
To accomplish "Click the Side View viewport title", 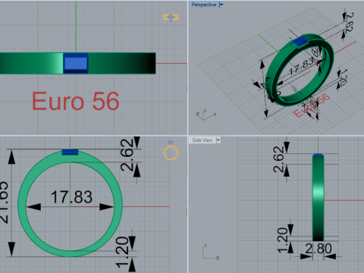I will tap(202, 140).
